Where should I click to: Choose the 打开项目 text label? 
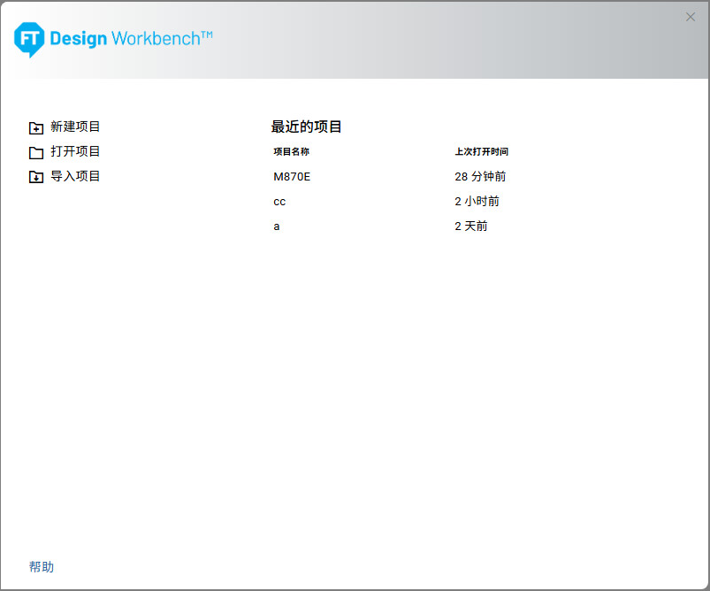[75, 151]
